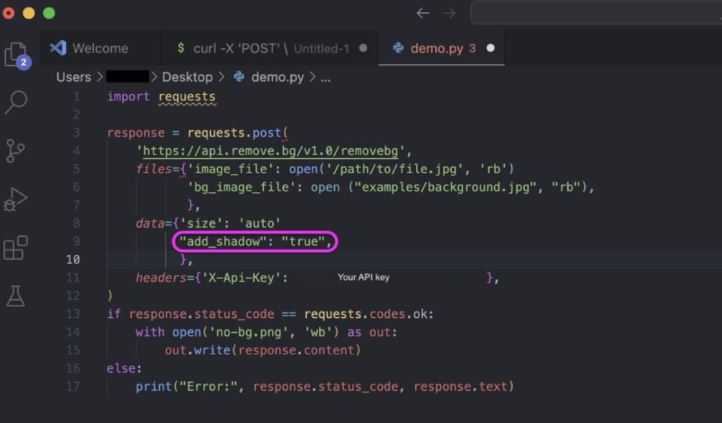Image resolution: width=722 pixels, height=423 pixels.
Task: Click the Go Forward arrow
Action: pyautogui.click(x=450, y=14)
